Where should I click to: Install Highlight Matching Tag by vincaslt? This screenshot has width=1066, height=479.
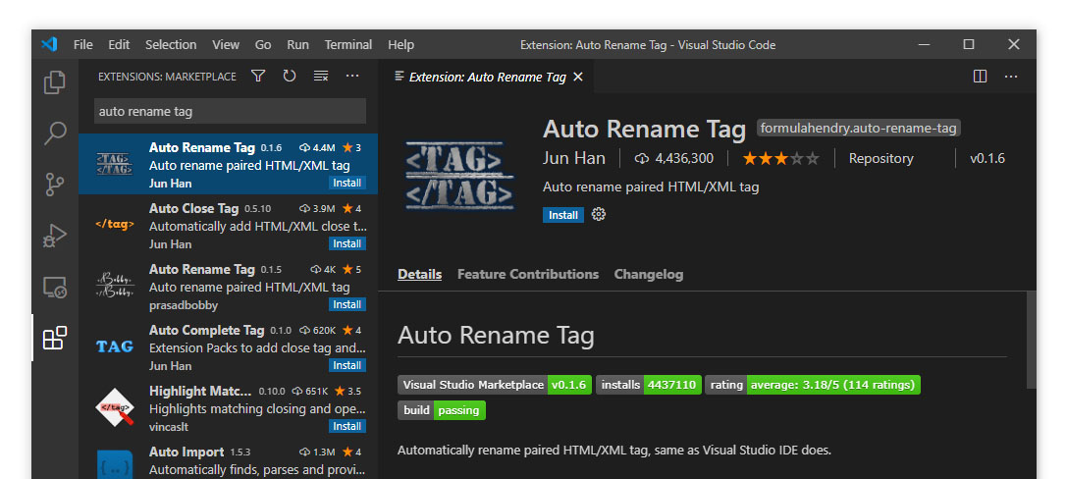click(347, 426)
